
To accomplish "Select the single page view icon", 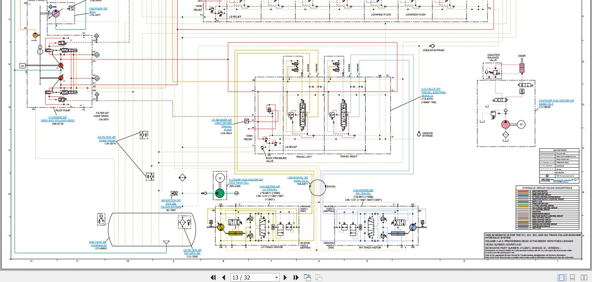I will 561,278.
